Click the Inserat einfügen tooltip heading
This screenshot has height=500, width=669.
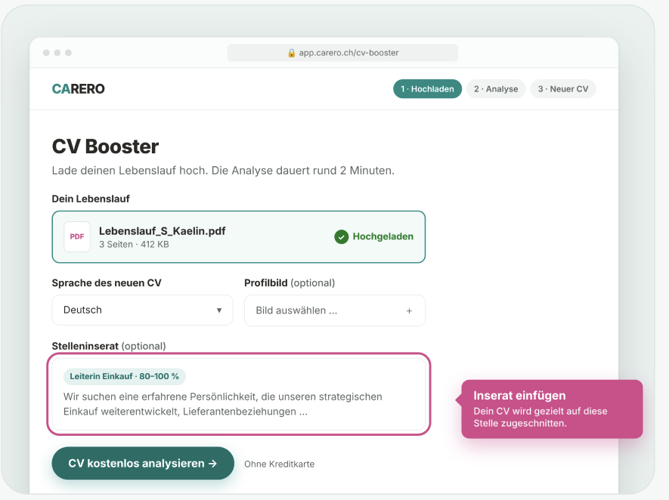(519, 396)
